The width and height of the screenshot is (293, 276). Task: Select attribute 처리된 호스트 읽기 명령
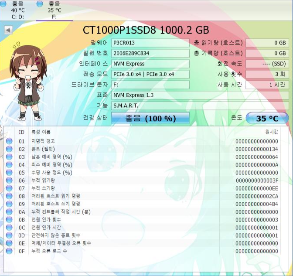56,196
